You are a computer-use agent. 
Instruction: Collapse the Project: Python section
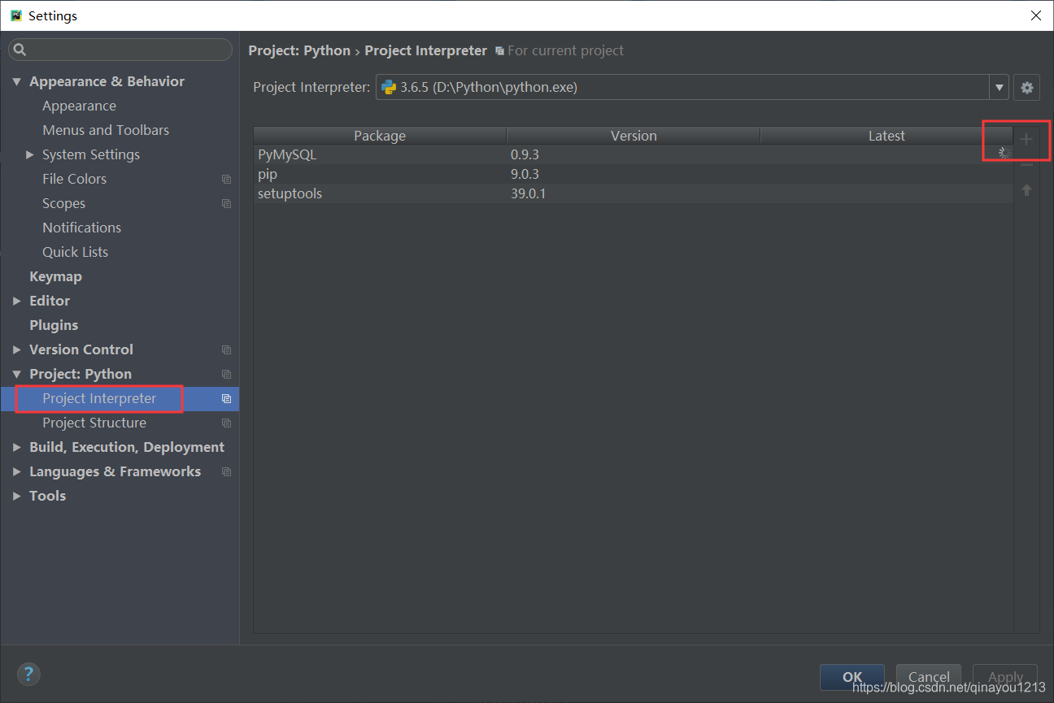[17, 374]
